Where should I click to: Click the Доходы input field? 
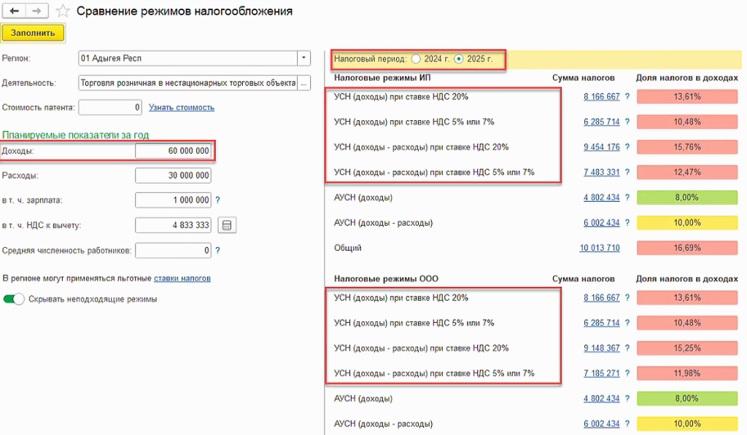[x=173, y=151]
